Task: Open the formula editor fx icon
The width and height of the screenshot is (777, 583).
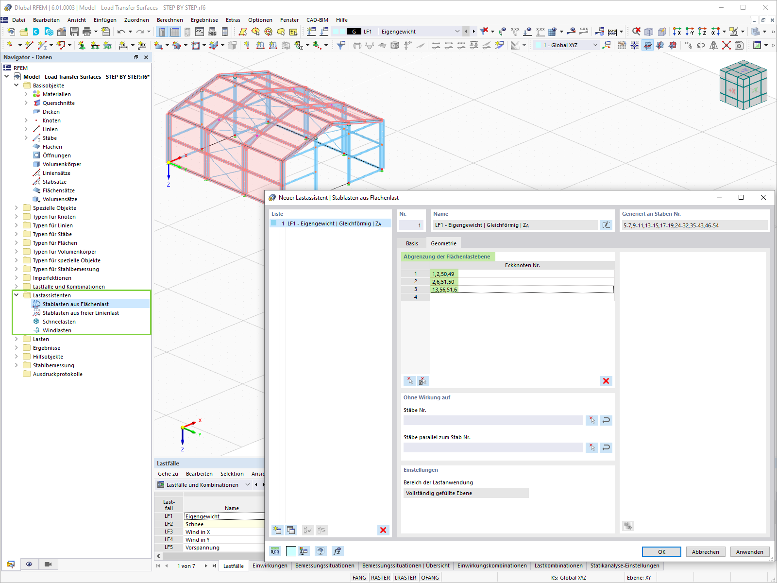Action: click(338, 550)
